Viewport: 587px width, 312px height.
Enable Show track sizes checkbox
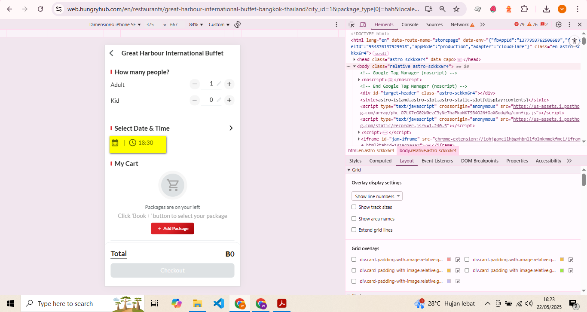pos(354,207)
